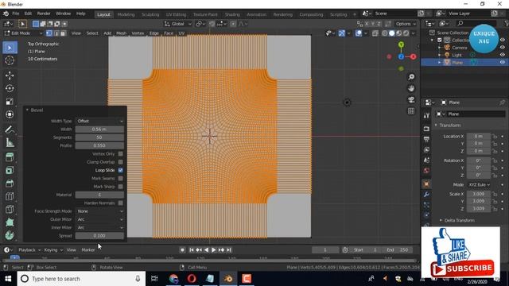Screen dimensions: 509x286
Task: Open the Mesh menu
Action: click(x=121, y=33)
